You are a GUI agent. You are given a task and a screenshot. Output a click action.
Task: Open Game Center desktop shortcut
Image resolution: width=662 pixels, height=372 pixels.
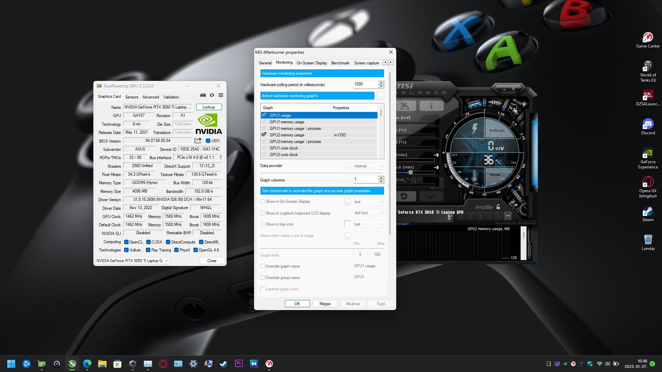(x=648, y=40)
